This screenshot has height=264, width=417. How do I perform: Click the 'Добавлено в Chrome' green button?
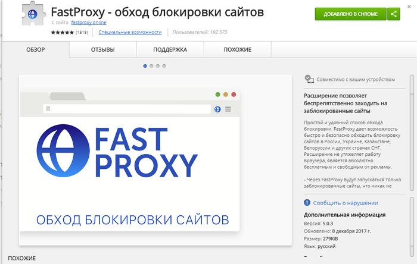click(x=350, y=14)
